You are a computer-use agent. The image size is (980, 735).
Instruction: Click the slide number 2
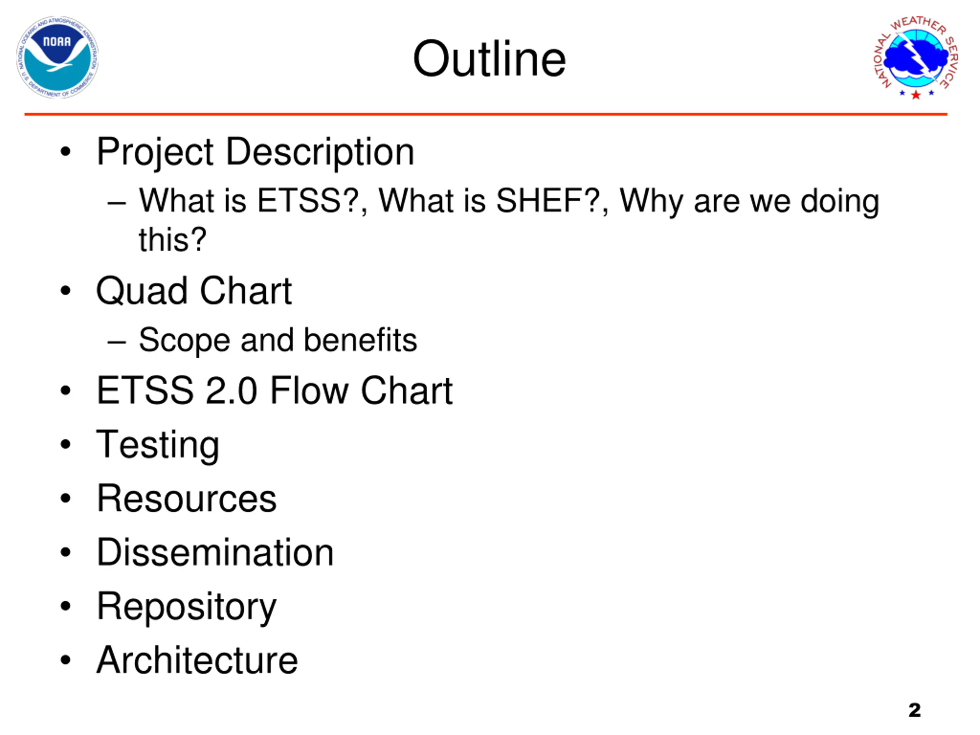pos(915,710)
